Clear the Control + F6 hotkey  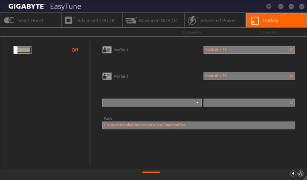click(x=291, y=76)
